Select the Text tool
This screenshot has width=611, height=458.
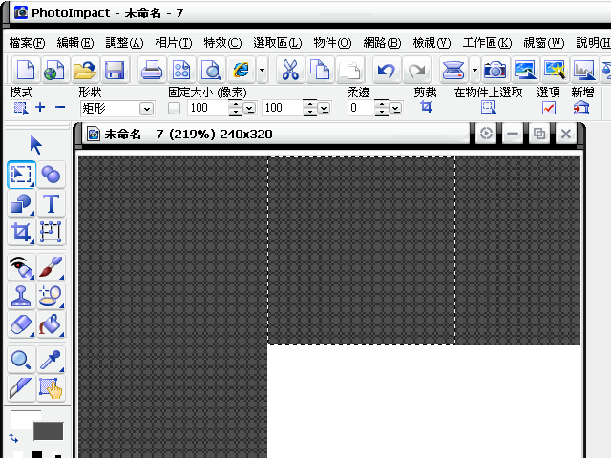[x=51, y=203]
